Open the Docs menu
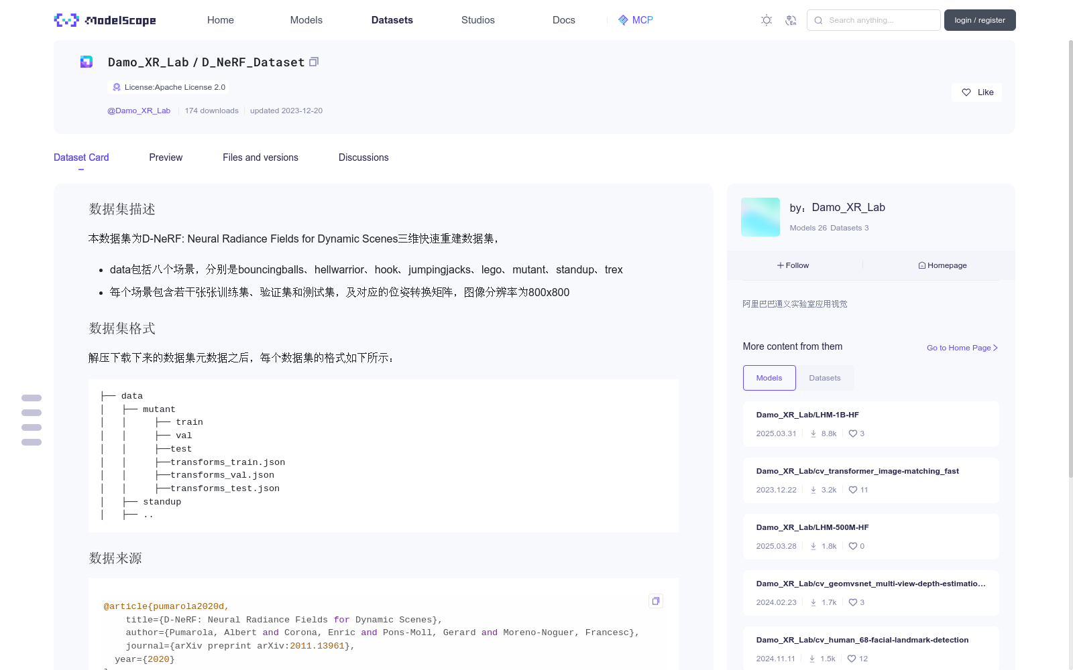 click(564, 20)
